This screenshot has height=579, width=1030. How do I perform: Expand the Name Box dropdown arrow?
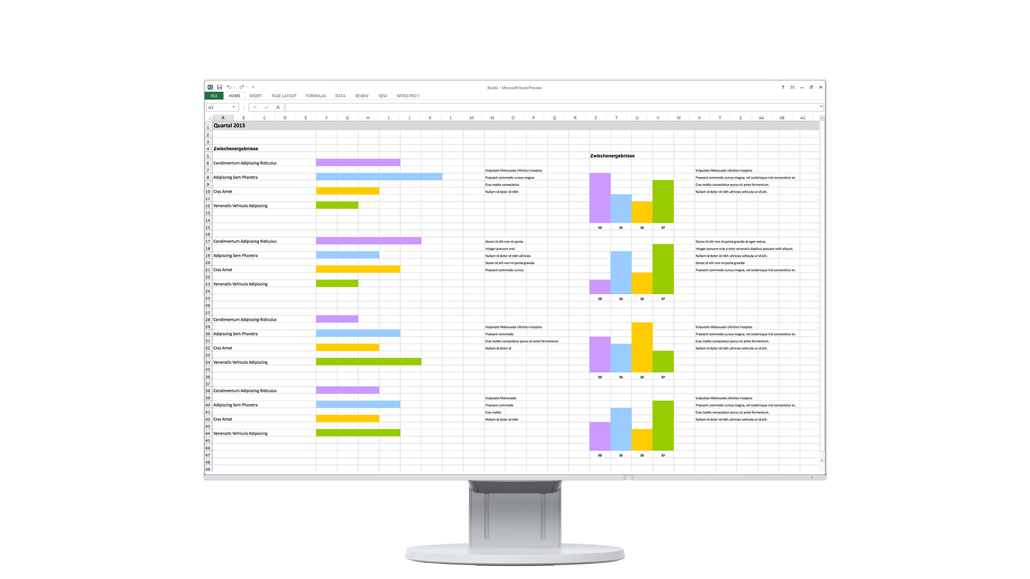pyautogui.click(x=234, y=107)
